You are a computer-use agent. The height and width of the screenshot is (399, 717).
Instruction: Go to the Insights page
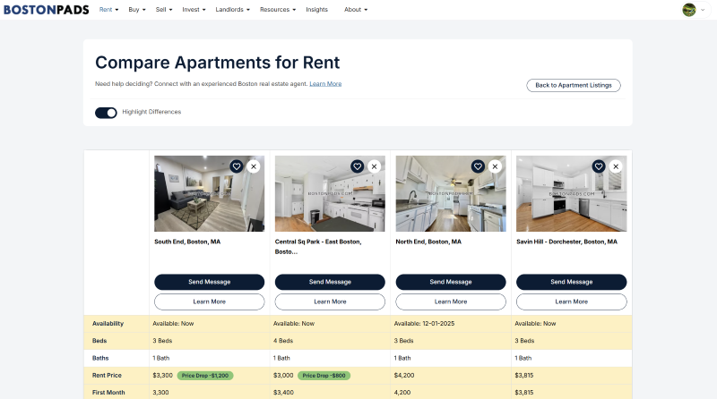(x=317, y=10)
